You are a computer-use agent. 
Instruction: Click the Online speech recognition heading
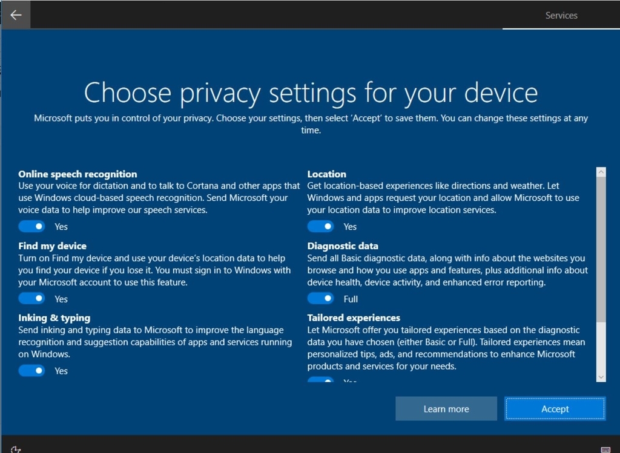[x=77, y=174]
